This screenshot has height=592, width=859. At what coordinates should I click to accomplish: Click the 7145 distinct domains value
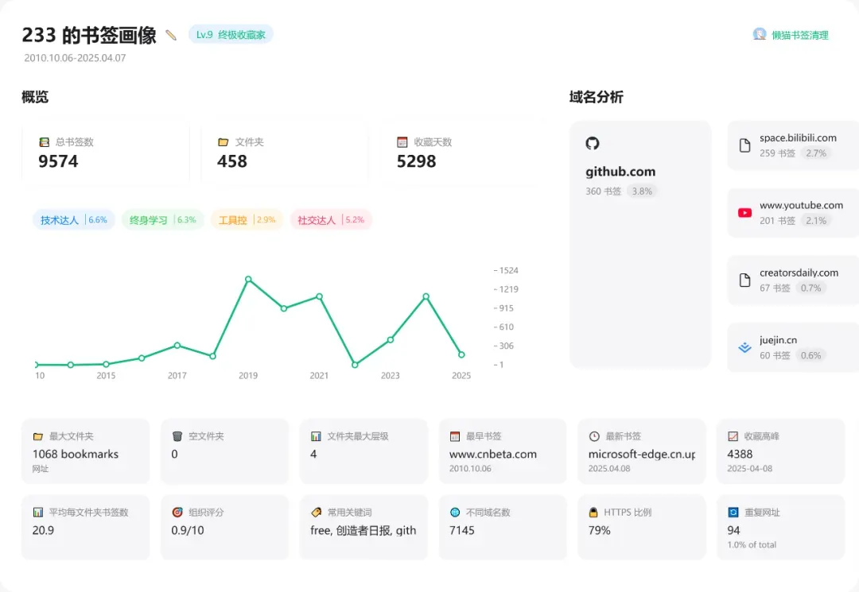point(462,530)
